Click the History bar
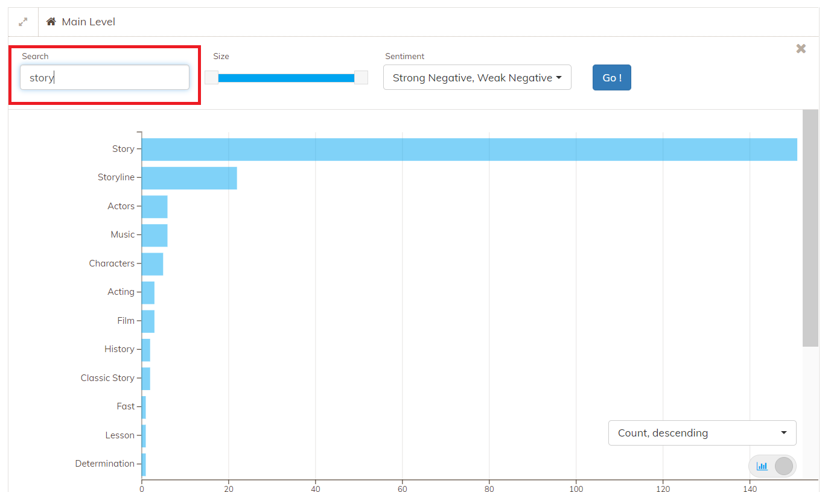This screenshot has width=828, height=492. [146, 350]
